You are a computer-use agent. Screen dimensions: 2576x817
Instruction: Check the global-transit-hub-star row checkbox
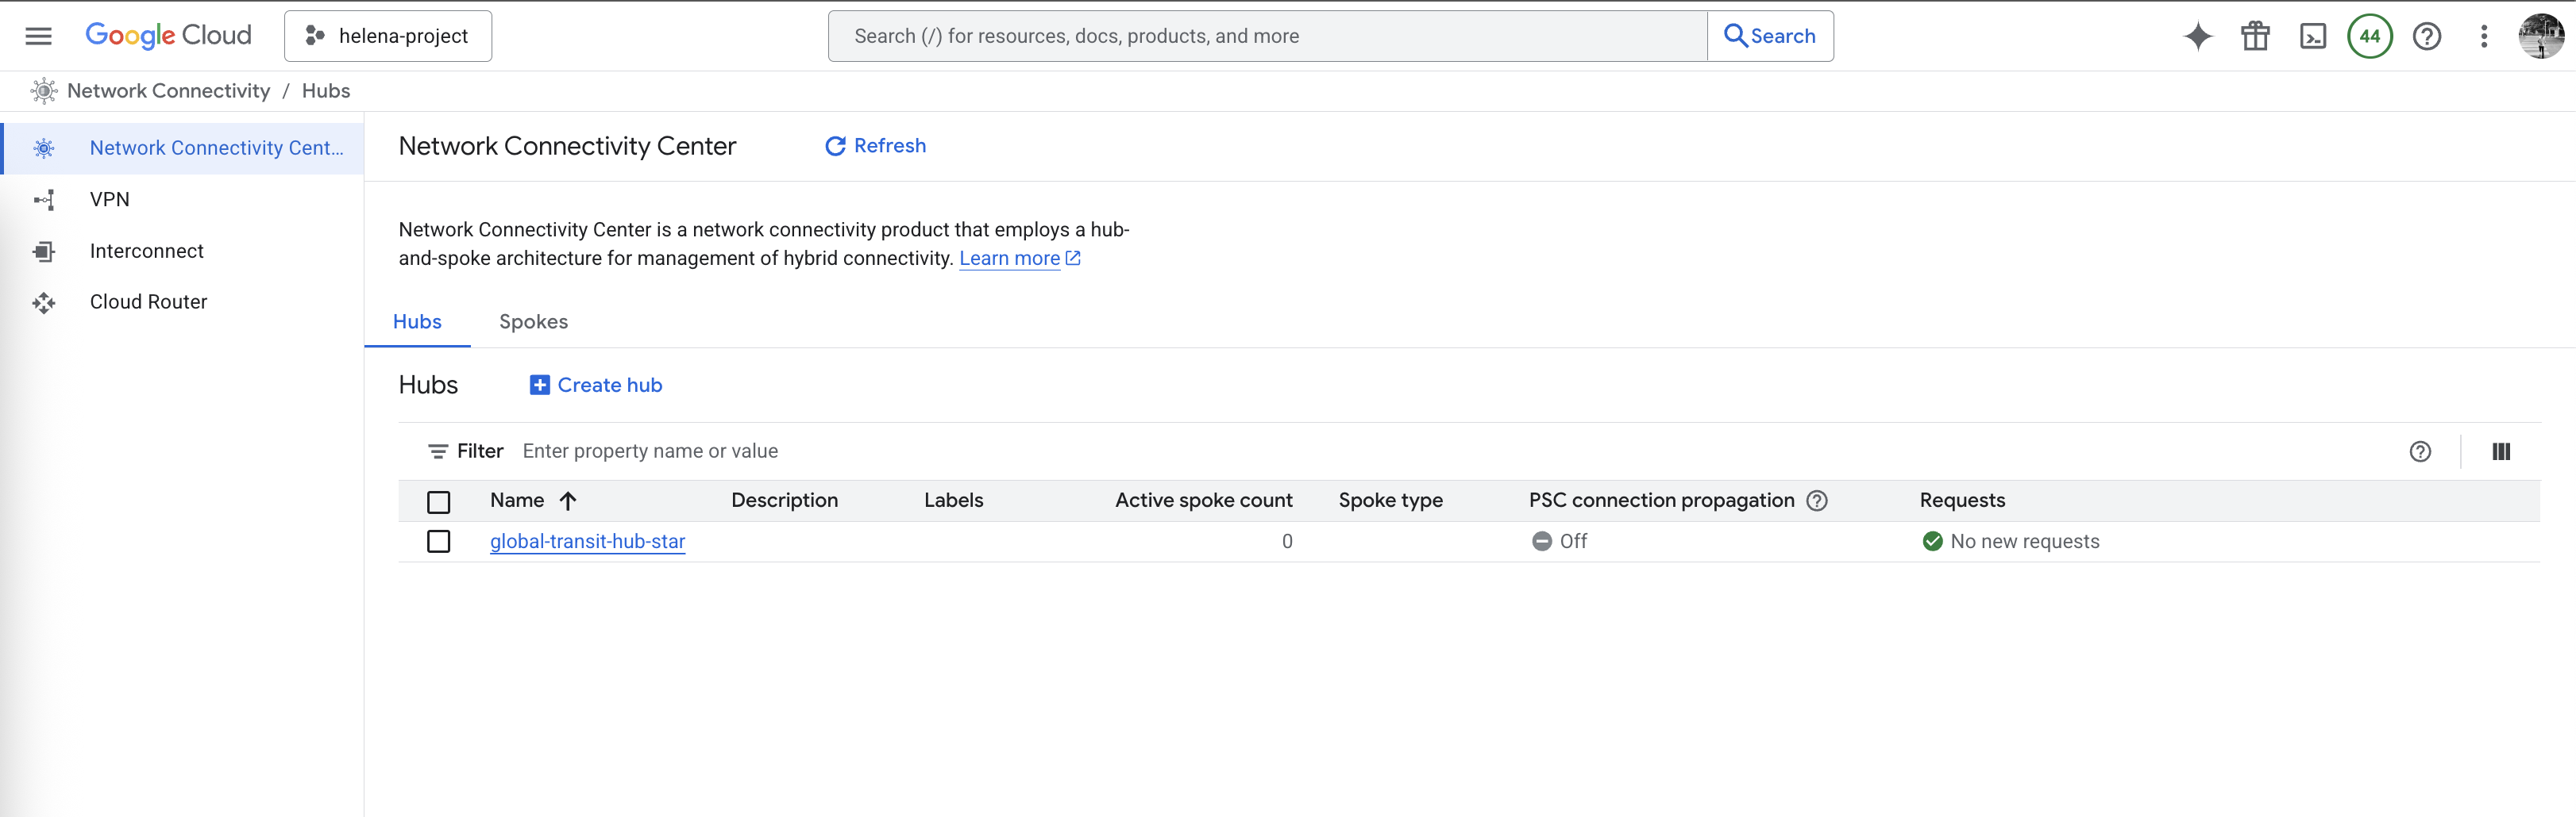438,541
